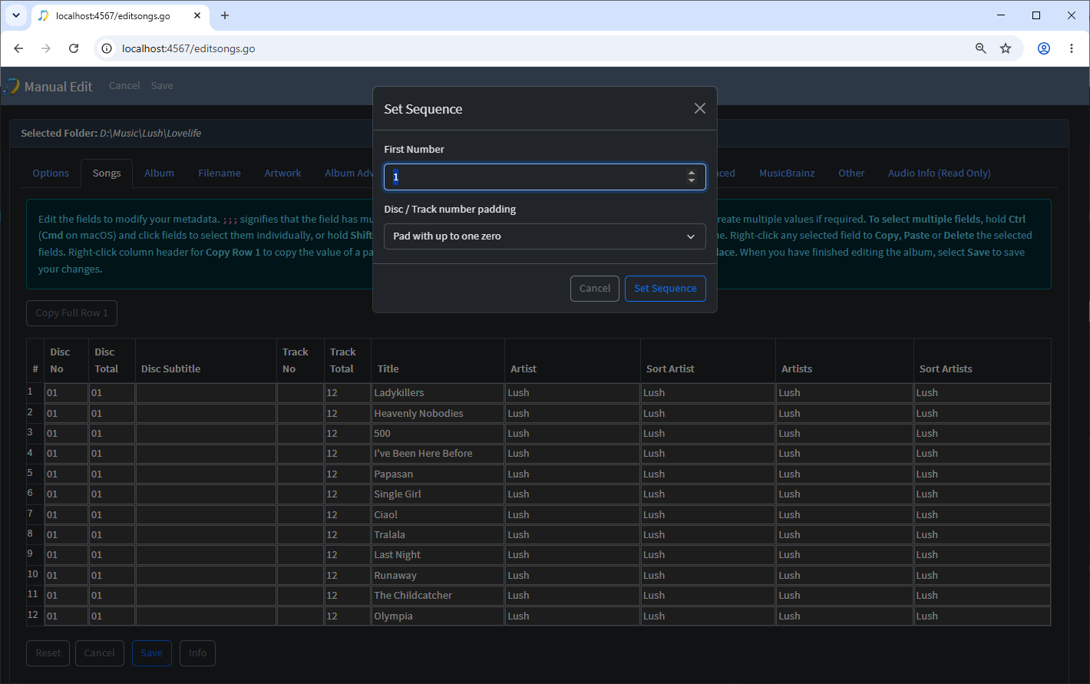1090x684 pixels.
Task: Click the address bar URL localhost:4567/editsongs.go
Action: [x=189, y=48]
